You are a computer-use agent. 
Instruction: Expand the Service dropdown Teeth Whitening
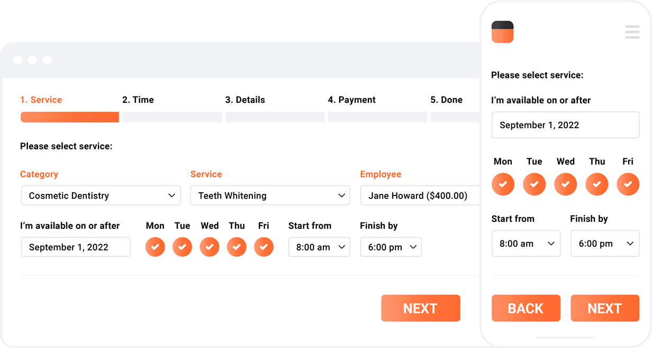click(270, 195)
